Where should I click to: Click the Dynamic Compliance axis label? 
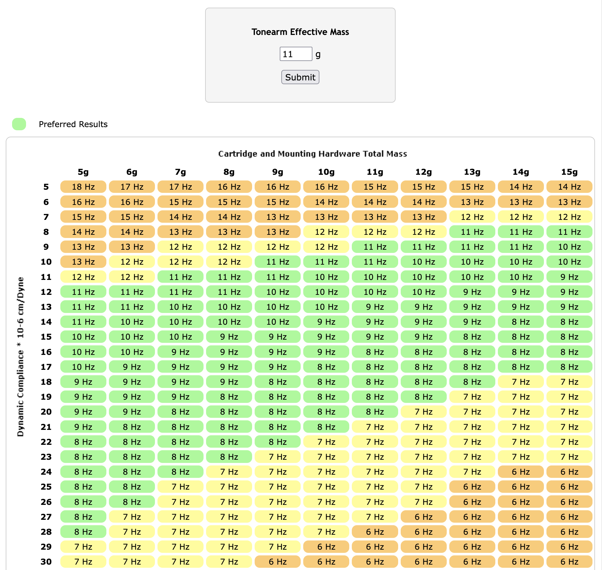click(x=20, y=356)
